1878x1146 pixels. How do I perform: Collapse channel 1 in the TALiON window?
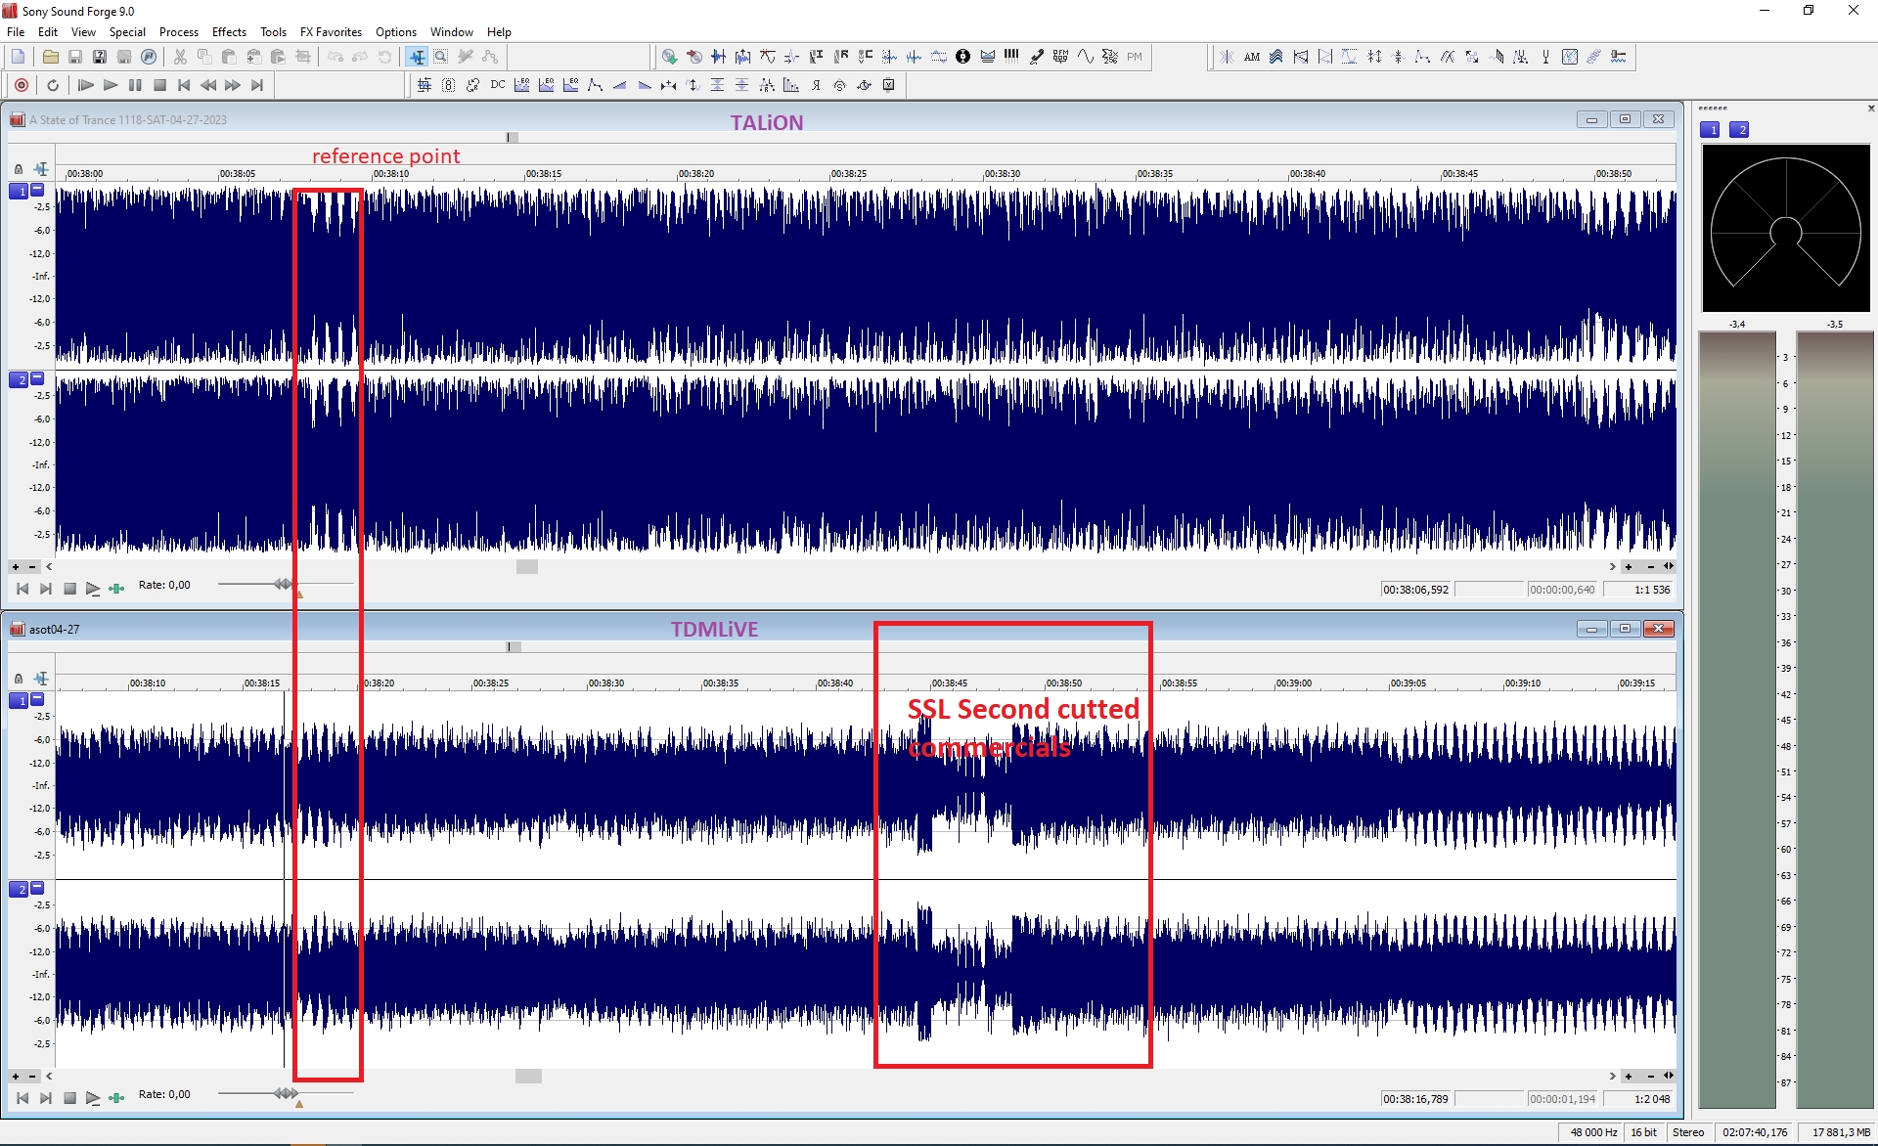(x=37, y=190)
